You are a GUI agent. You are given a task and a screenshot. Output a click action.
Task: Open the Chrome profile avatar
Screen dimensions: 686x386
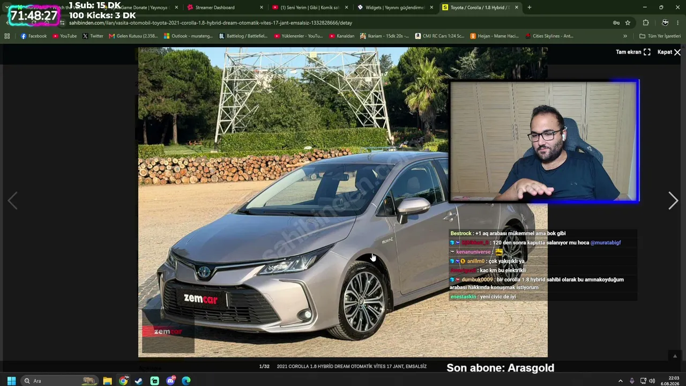point(665,23)
